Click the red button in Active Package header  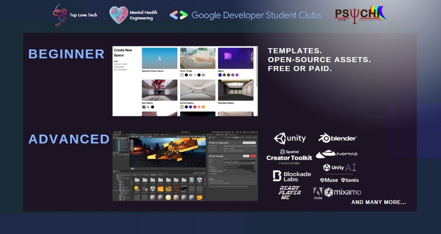point(253,156)
